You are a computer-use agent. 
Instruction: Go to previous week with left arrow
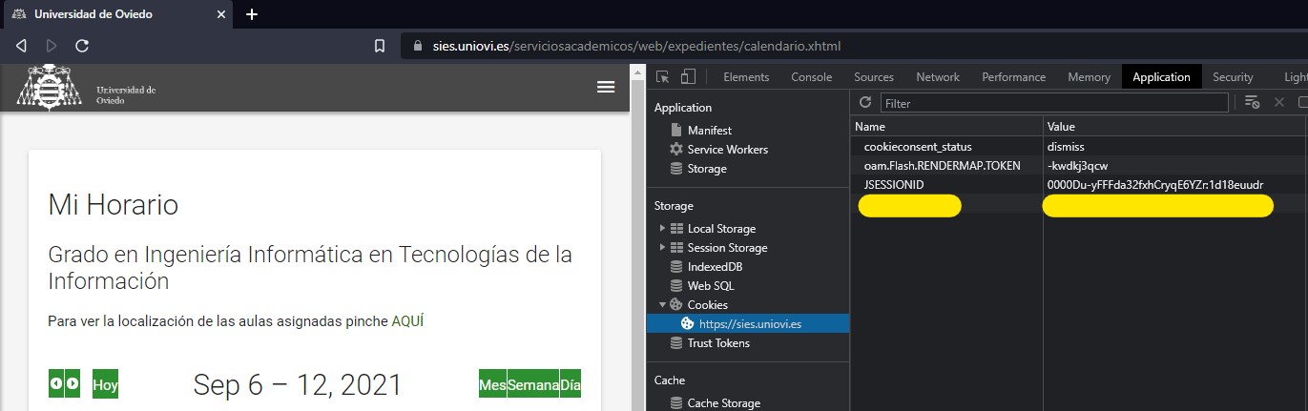click(x=56, y=383)
